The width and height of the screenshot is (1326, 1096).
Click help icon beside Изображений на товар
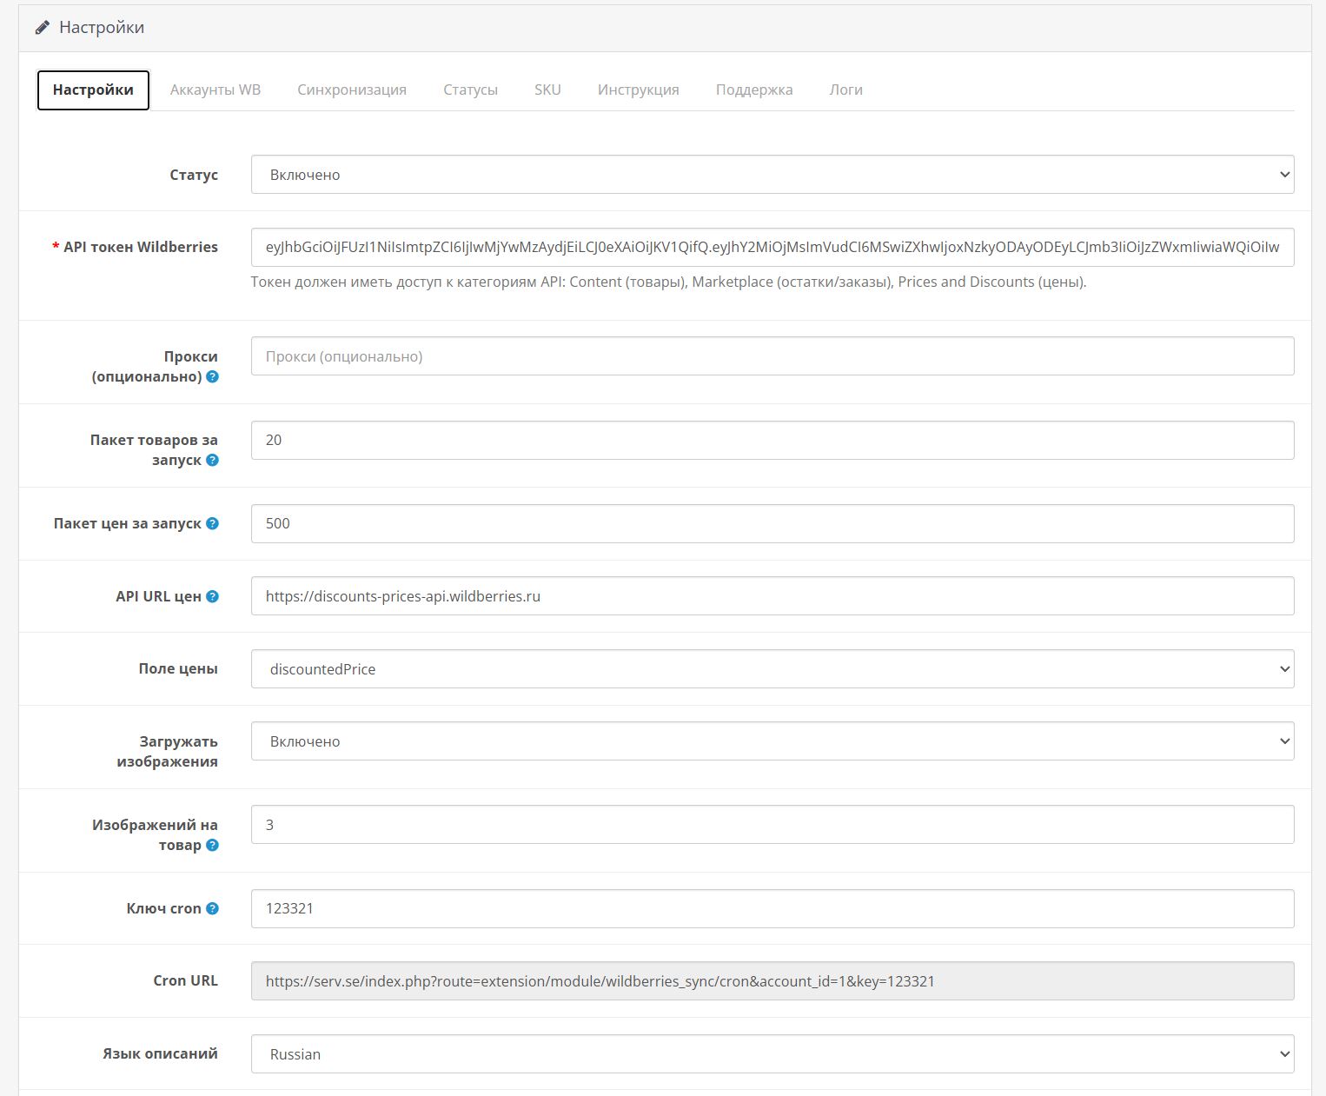(x=212, y=846)
